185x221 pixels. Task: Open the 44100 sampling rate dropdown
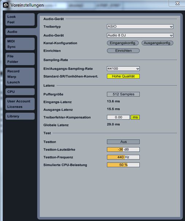pos(123,69)
